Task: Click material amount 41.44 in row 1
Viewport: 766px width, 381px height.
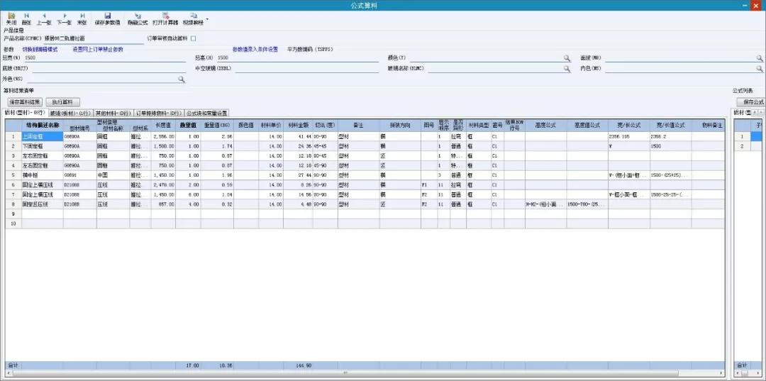Action: pos(298,136)
